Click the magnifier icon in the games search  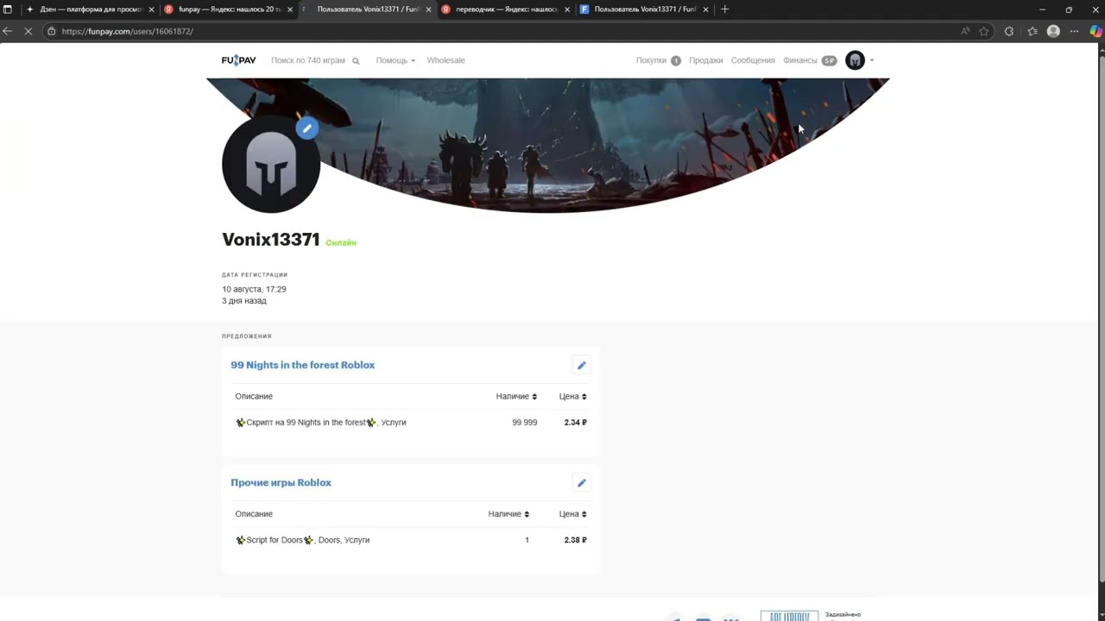356,61
